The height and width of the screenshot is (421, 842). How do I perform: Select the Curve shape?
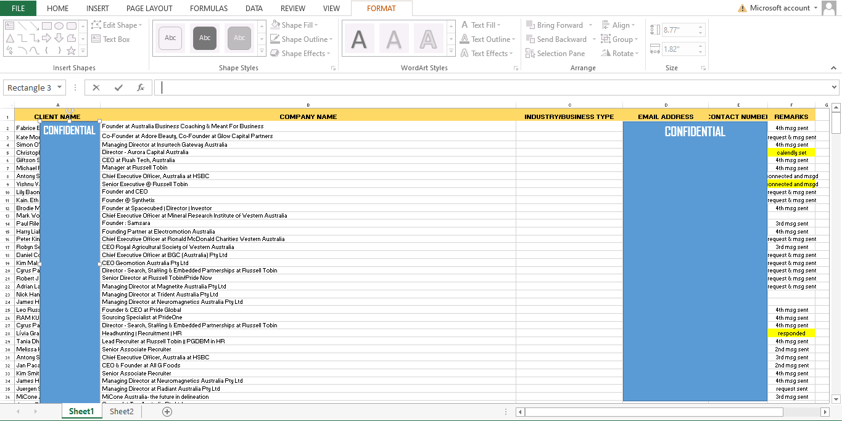(35, 51)
